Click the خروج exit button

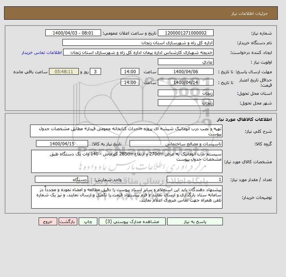pyautogui.click(x=48, y=222)
